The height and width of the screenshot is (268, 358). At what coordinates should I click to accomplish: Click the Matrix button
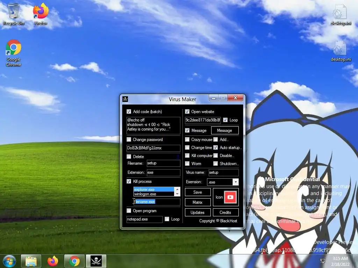pyautogui.click(x=198, y=202)
